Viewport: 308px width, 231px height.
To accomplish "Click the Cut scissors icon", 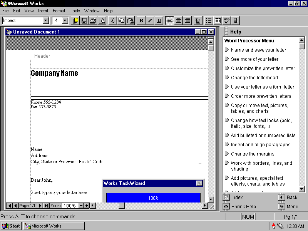I will 112,21.
